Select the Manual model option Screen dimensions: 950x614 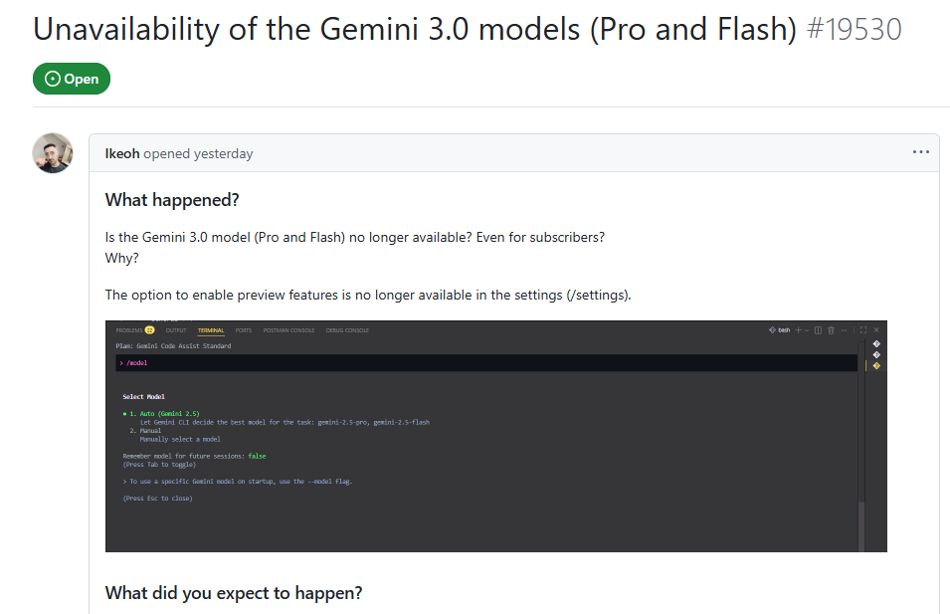coord(150,431)
